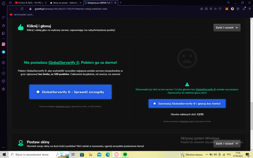The width and height of the screenshot is (253, 158).
Task: Open History clock icon in sidebar
Action: [3, 73]
